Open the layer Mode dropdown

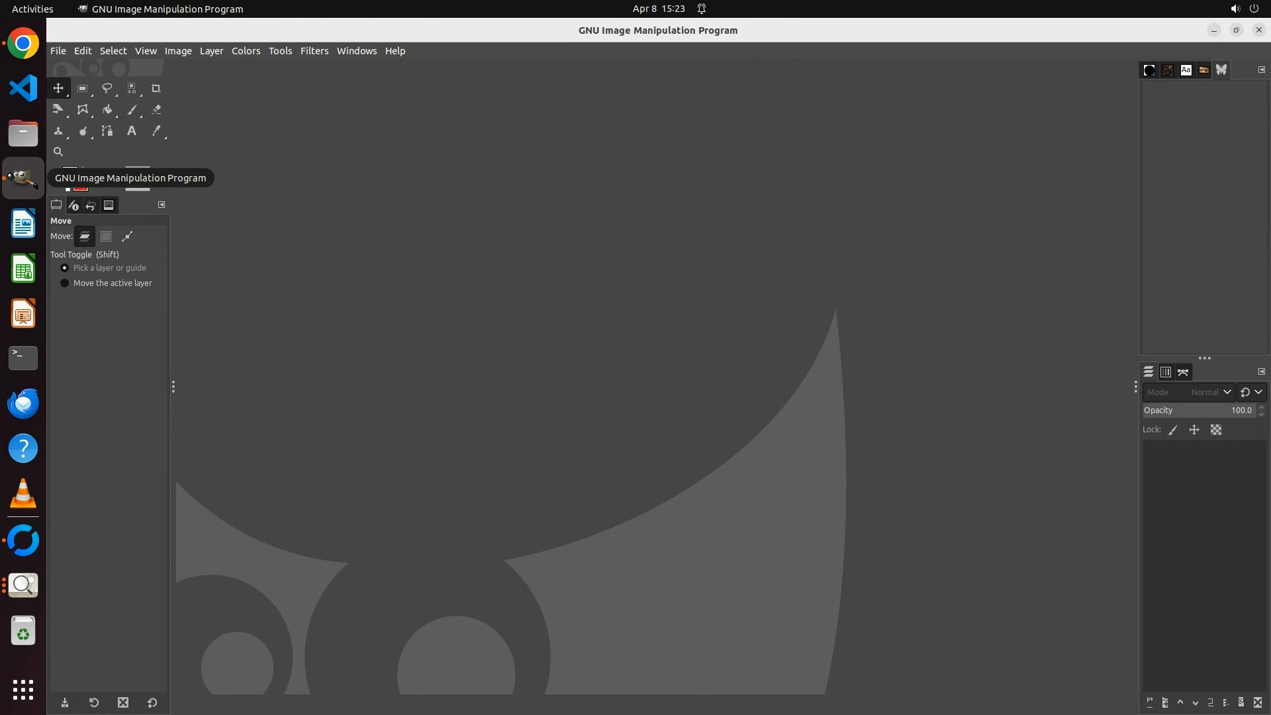[1188, 392]
